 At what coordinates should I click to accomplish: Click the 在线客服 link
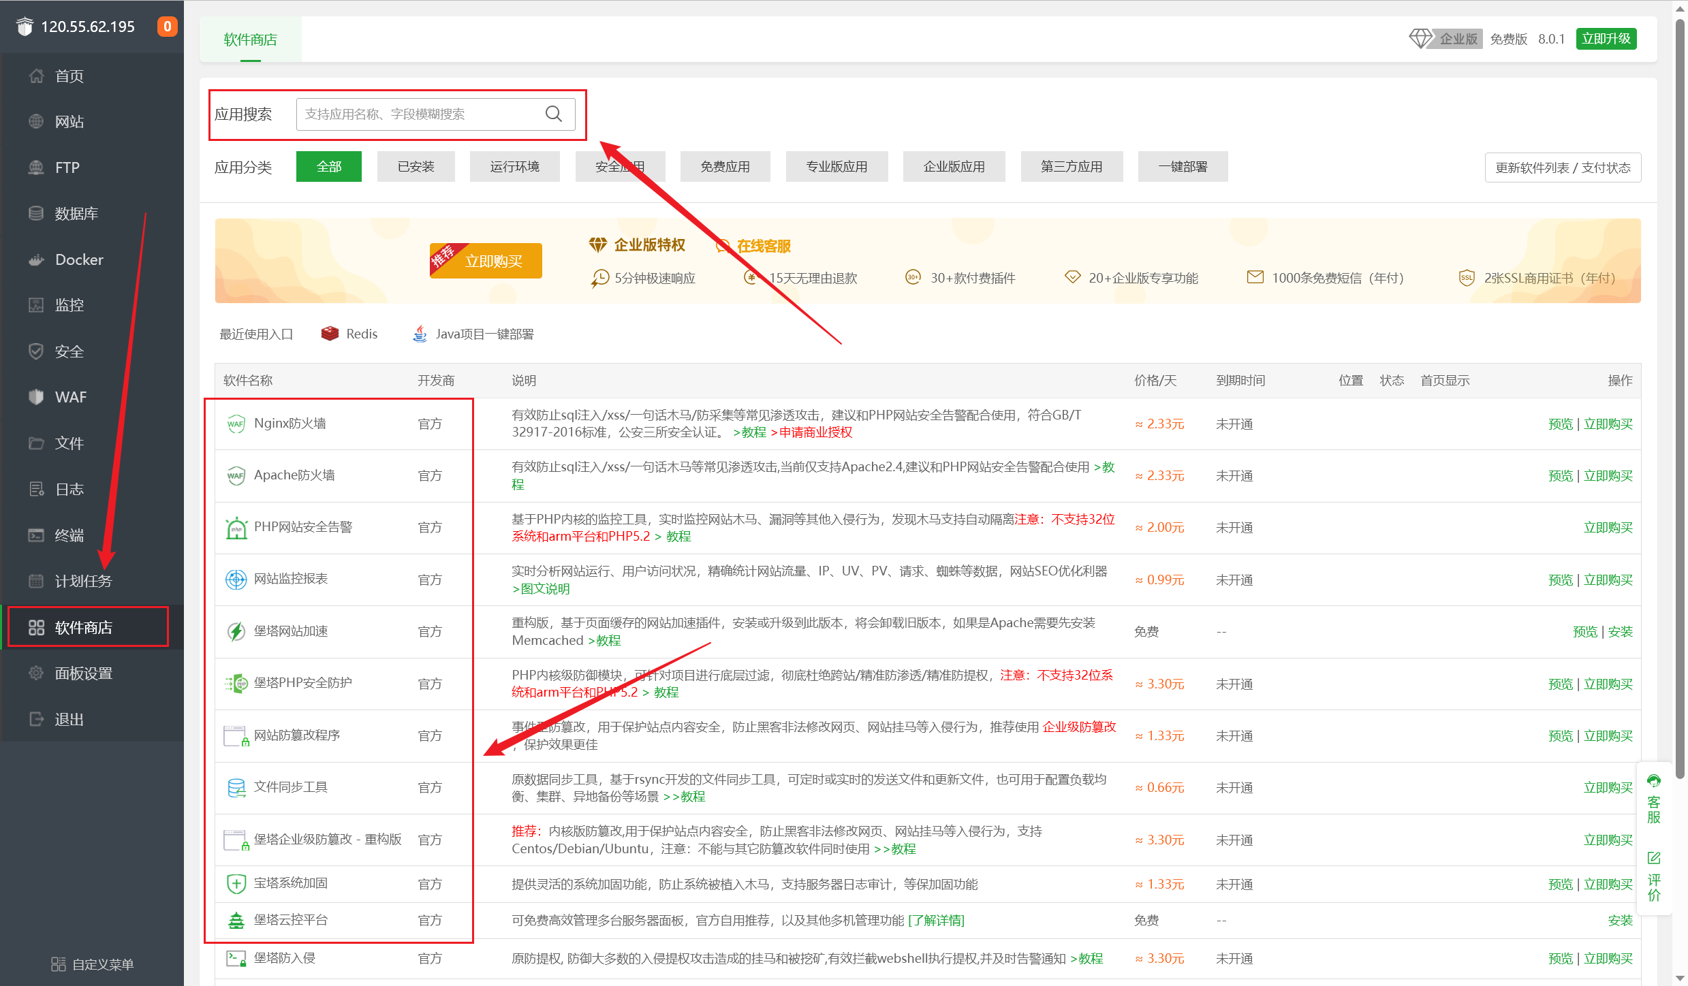[x=764, y=246]
